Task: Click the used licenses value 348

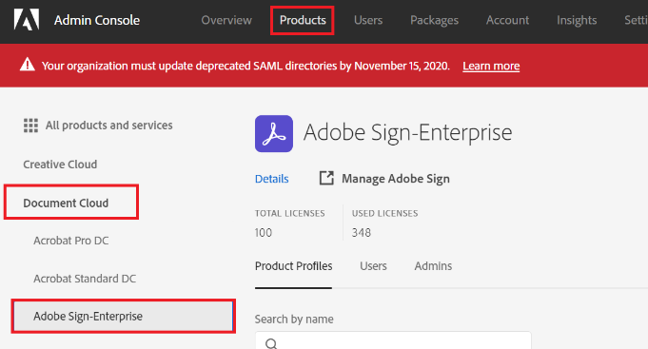Action: tap(362, 233)
